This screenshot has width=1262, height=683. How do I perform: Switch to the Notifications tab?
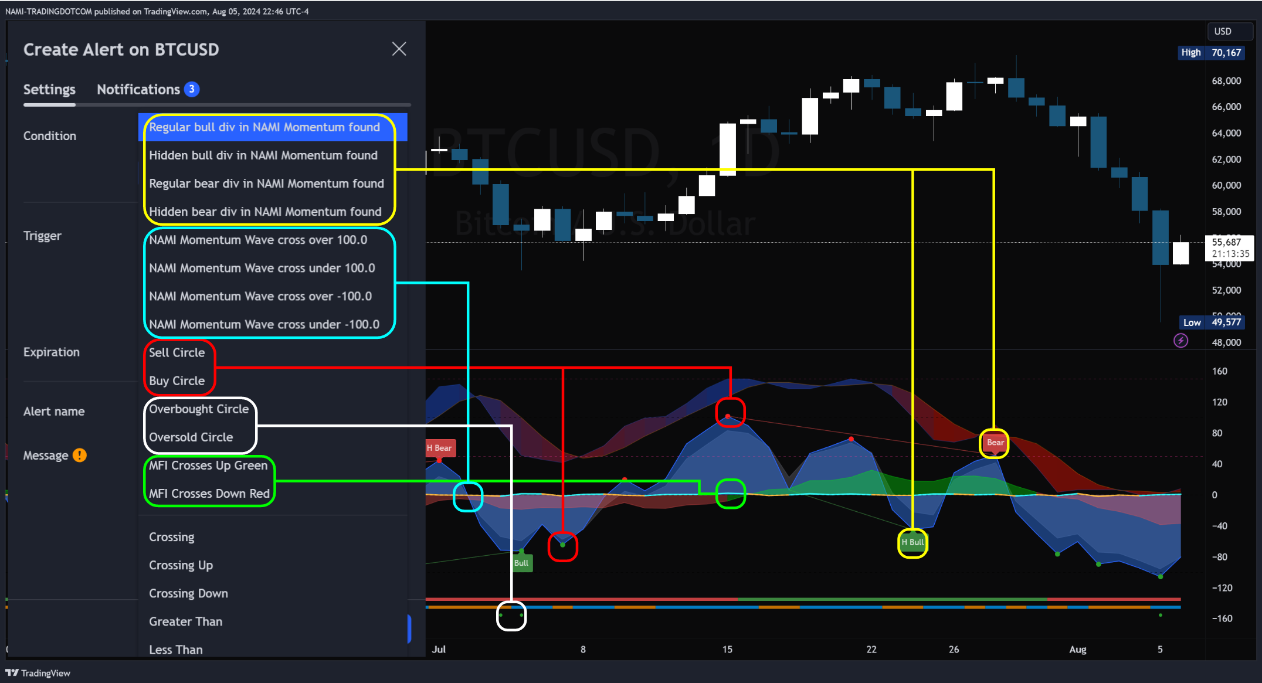138,89
